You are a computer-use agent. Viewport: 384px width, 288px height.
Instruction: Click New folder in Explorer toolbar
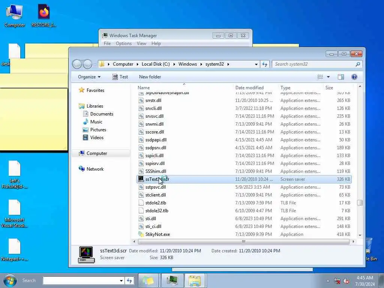[x=150, y=77]
